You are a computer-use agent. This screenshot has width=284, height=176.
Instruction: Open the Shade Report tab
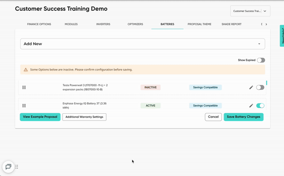pyautogui.click(x=231, y=24)
